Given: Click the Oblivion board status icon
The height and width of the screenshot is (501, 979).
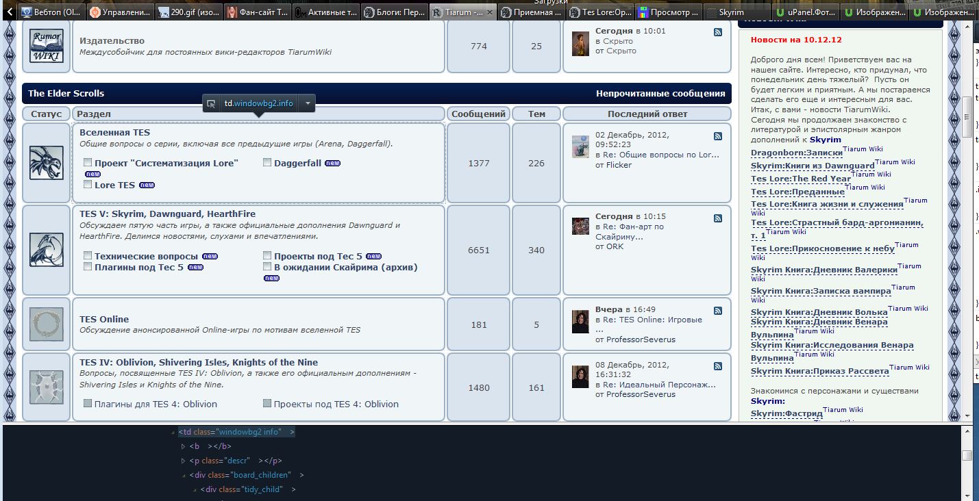Looking at the screenshot, I should 47,387.
